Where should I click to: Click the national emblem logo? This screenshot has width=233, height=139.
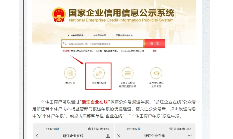click(x=59, y=15)
